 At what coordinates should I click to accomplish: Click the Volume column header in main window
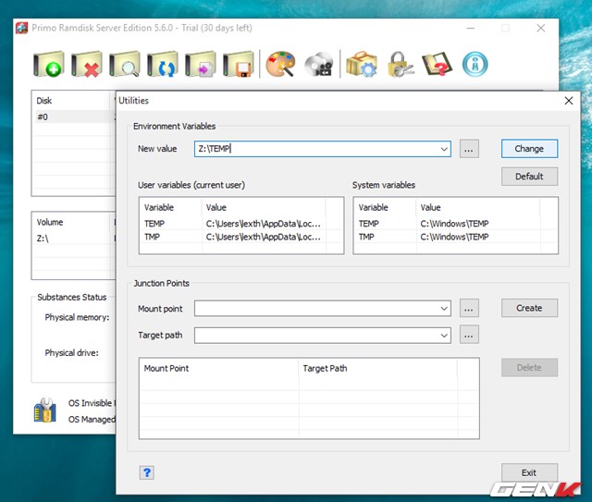[72, 222]
